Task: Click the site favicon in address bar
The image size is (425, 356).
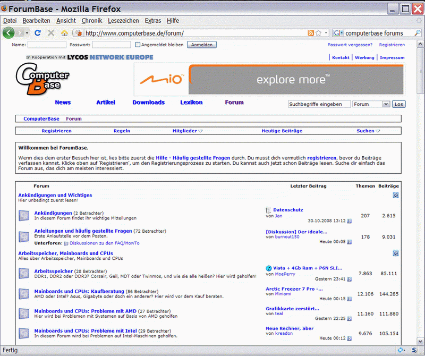Action: (79, 33)
